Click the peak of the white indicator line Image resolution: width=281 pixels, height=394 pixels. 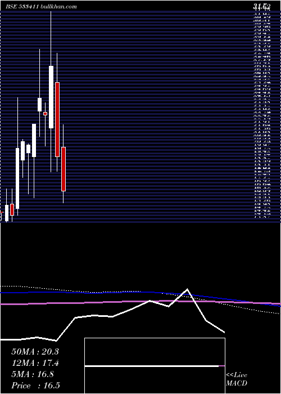[187, 289]
